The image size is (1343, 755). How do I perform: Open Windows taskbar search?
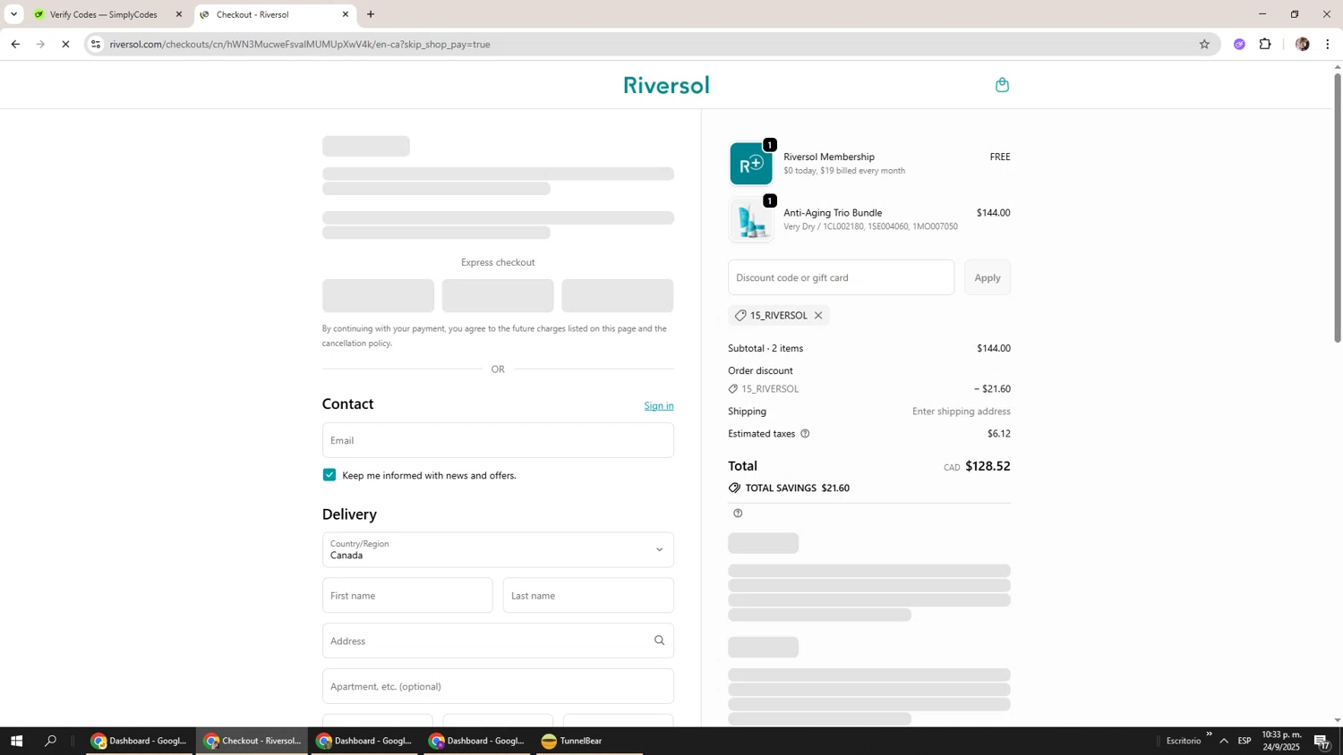[51, 741]
